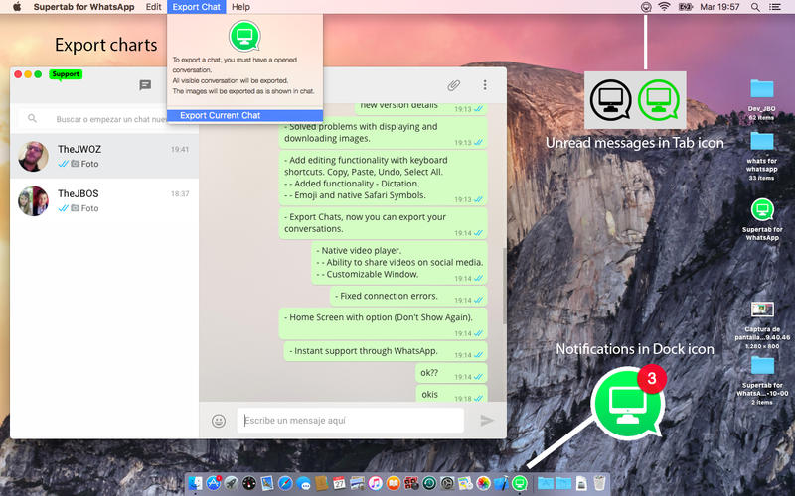Open Photo Booth in the Dock
795x496 pixels.
(411, 483)
